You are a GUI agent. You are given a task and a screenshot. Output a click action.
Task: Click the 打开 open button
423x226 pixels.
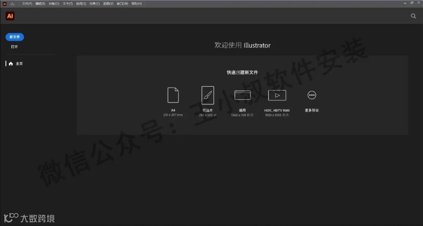point(14,47)
